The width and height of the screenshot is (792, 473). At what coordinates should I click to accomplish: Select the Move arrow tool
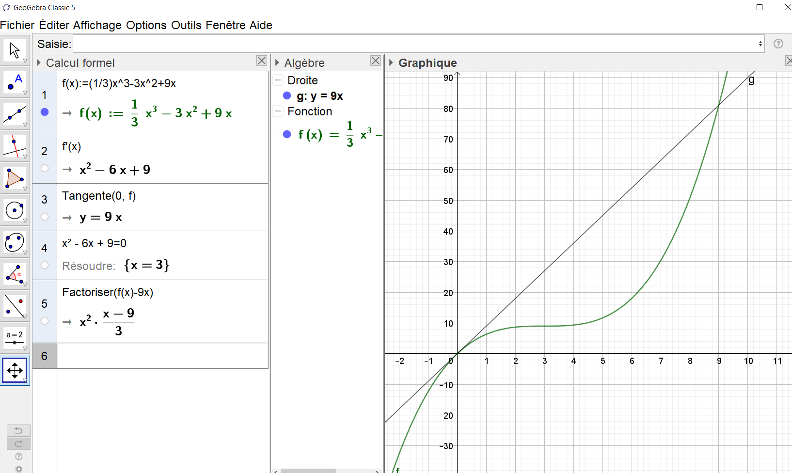[x=15, y=50]
